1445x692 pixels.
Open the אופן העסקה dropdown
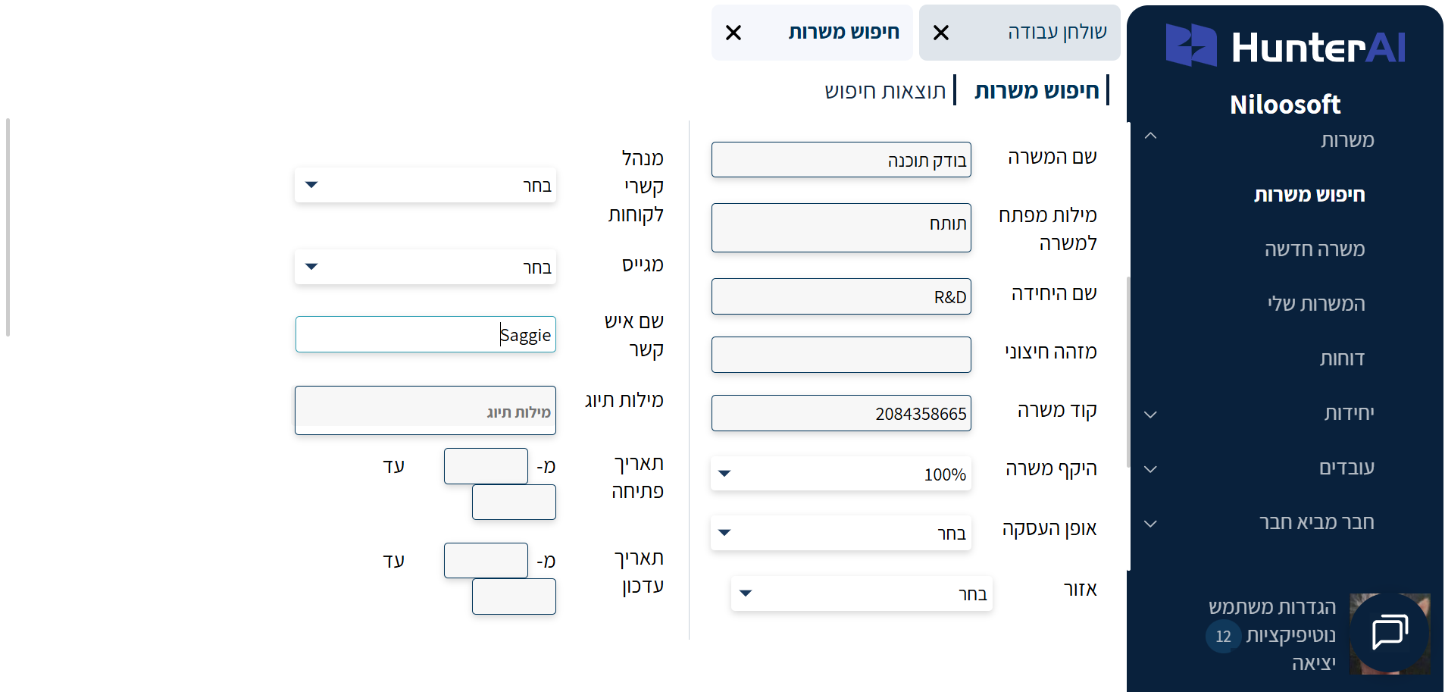[841, 533]
